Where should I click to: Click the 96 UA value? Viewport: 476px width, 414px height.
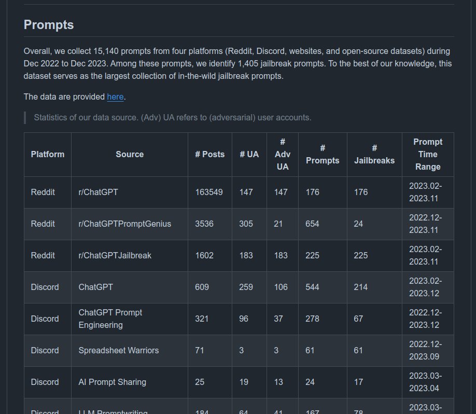click(244, 319)
